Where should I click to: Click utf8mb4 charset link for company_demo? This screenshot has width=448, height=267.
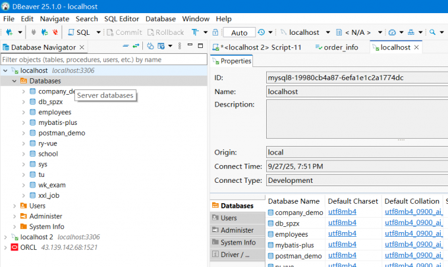(x=343, y=212)
